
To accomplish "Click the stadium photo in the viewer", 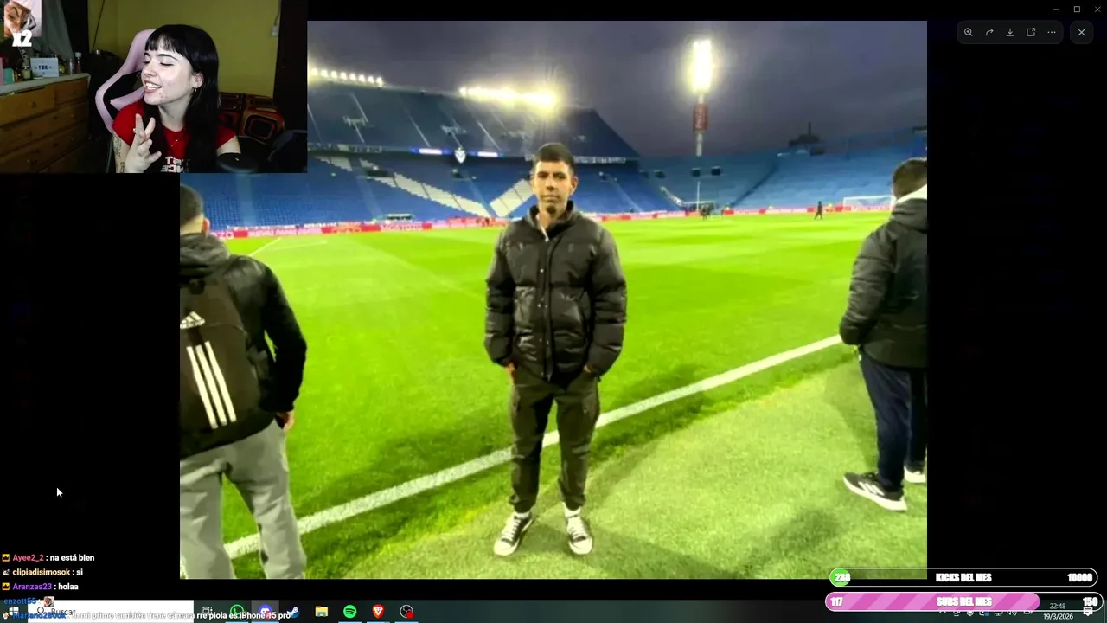I will tap(553, 299).
